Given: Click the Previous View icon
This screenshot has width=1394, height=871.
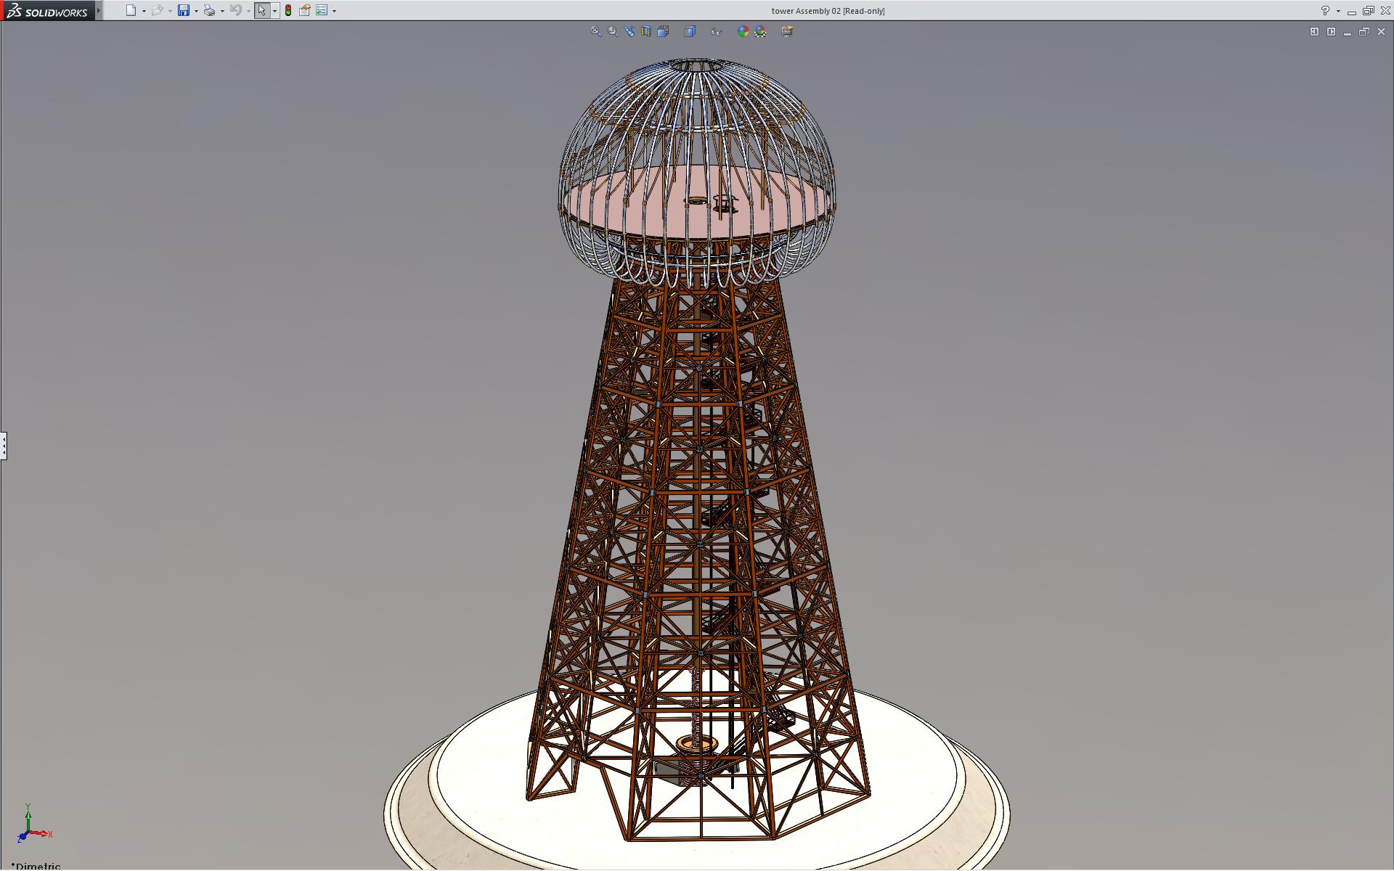Looking at the screenshot, I should 629,31.
